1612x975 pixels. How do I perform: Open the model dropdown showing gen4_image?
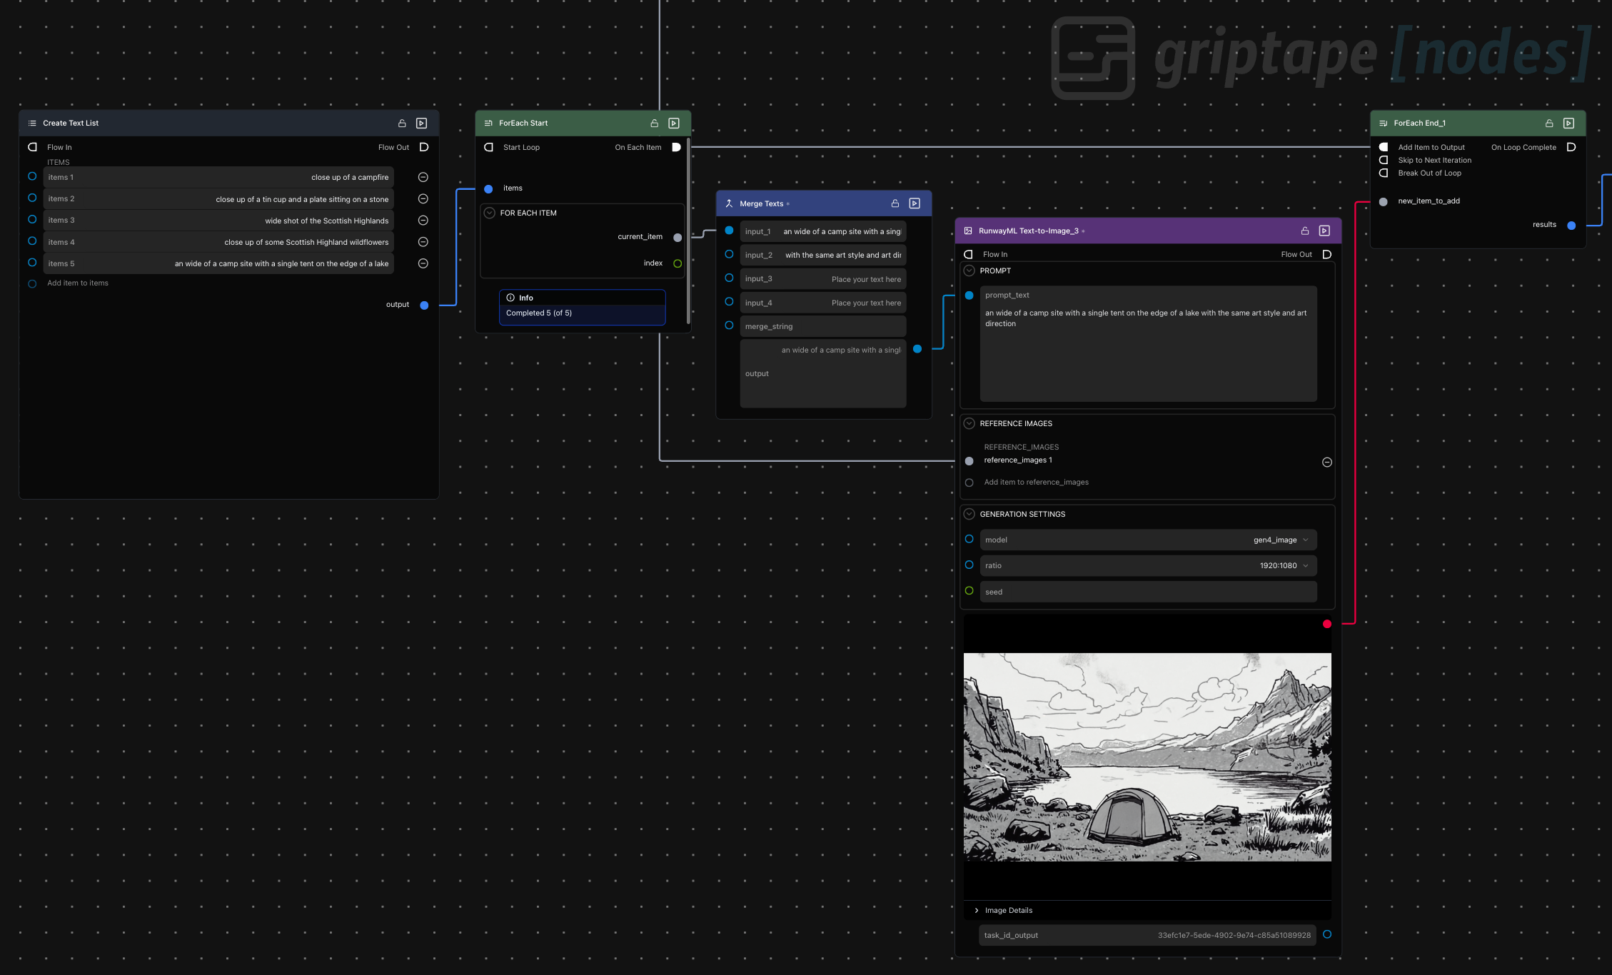pyautogui.click(x=1148, y=540)
